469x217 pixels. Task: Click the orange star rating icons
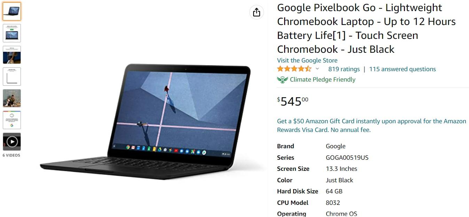[x=294, y=69]
